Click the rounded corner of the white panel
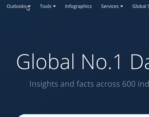 point(21,115)
